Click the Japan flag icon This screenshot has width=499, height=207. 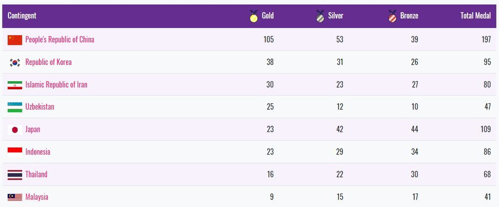[15, 130]
